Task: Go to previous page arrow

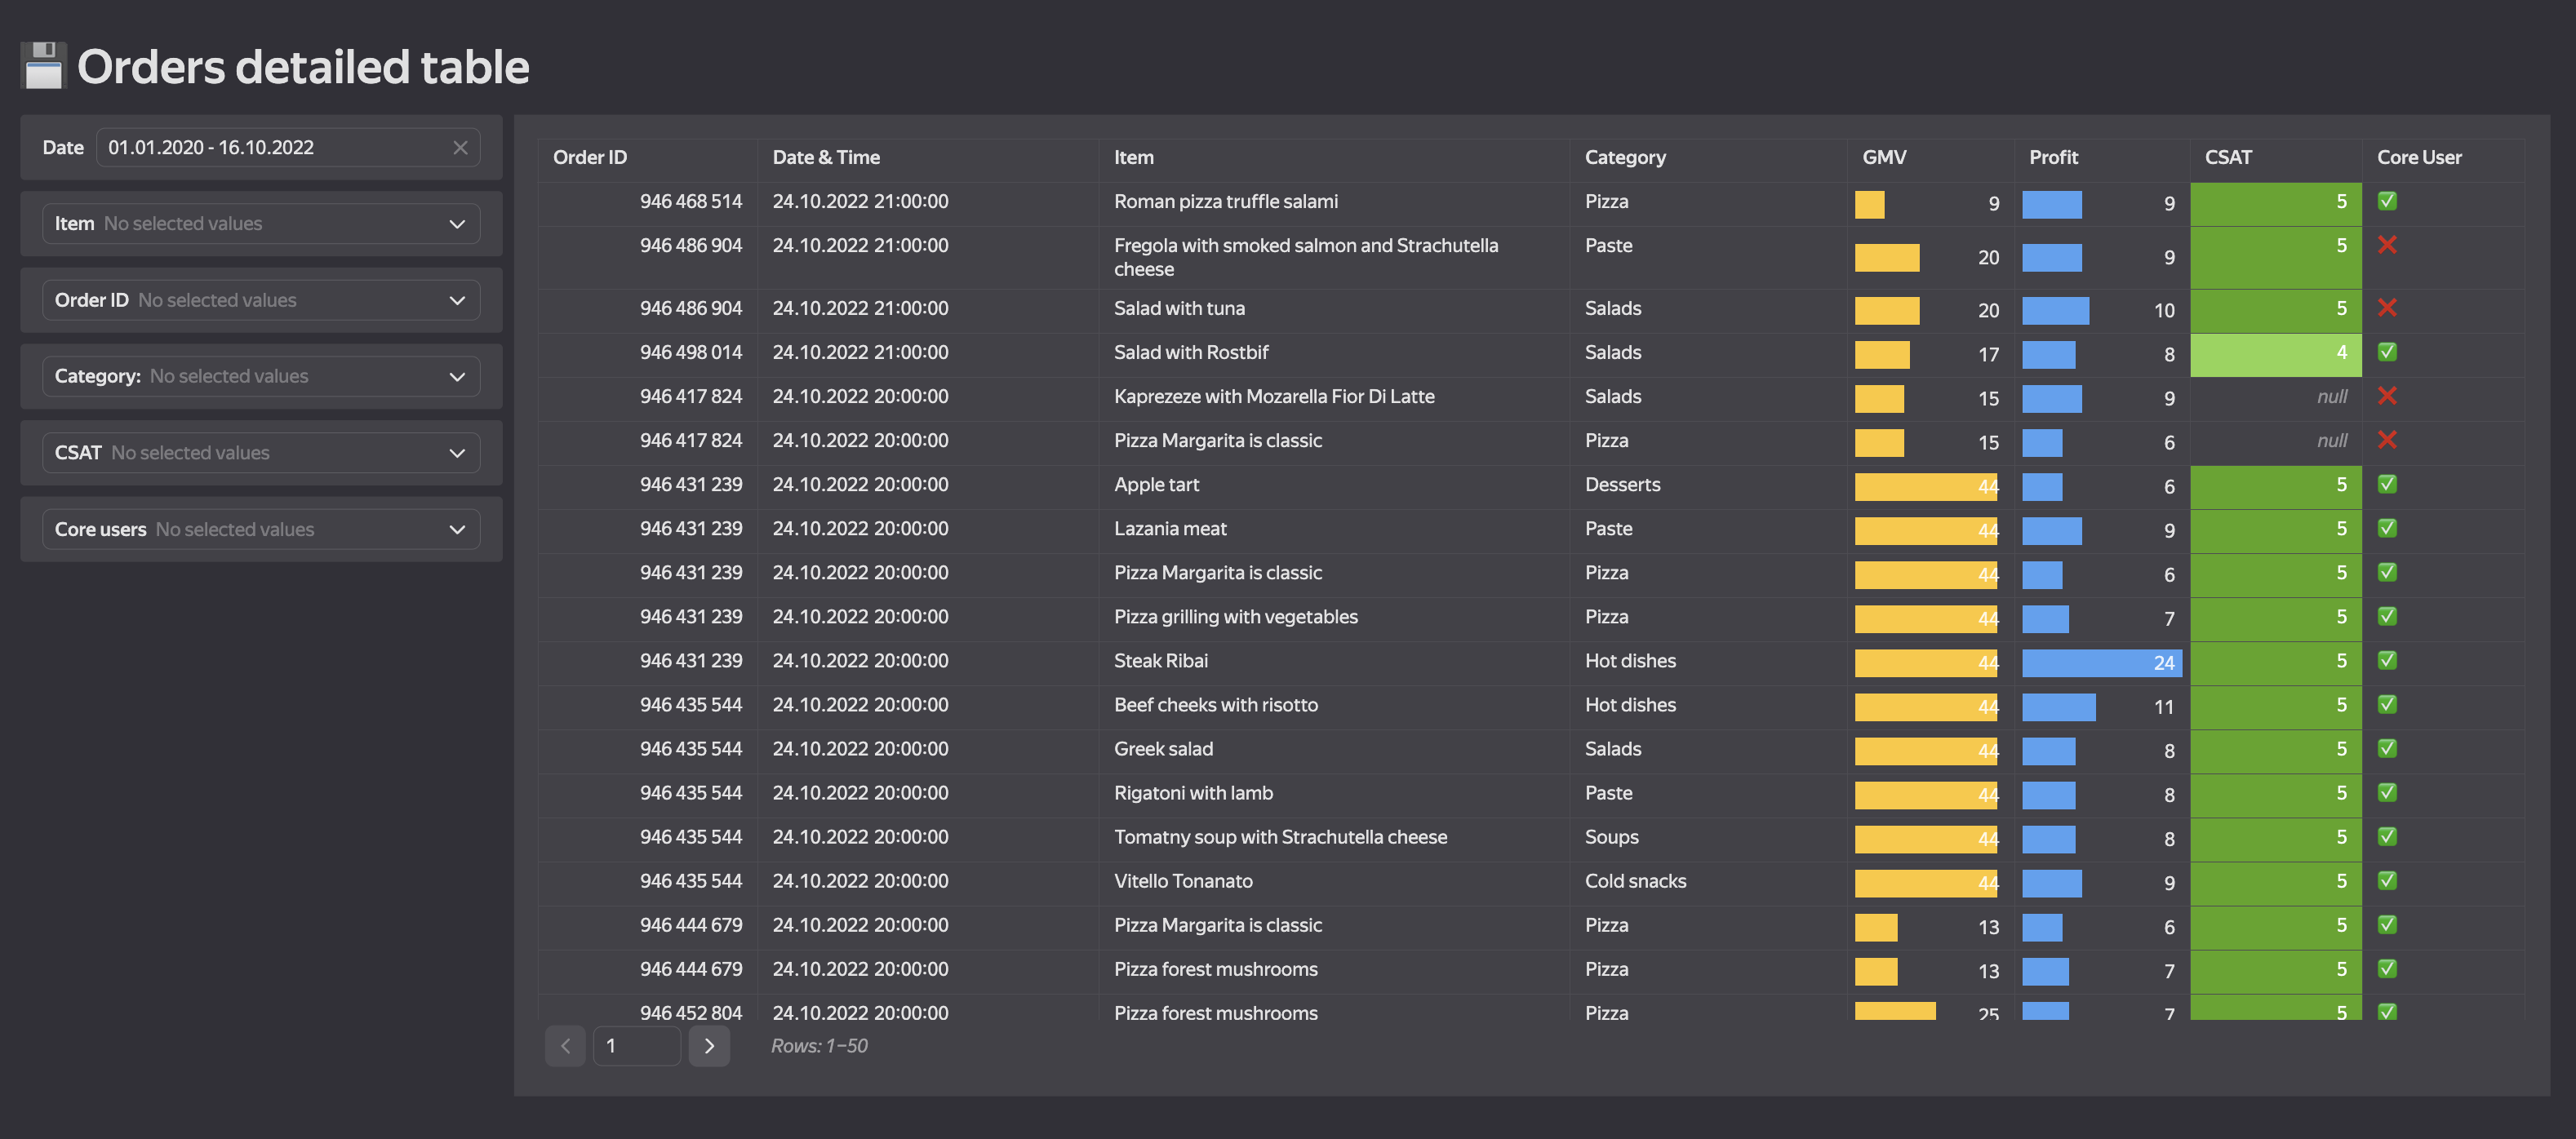Action: point(565,1045)
